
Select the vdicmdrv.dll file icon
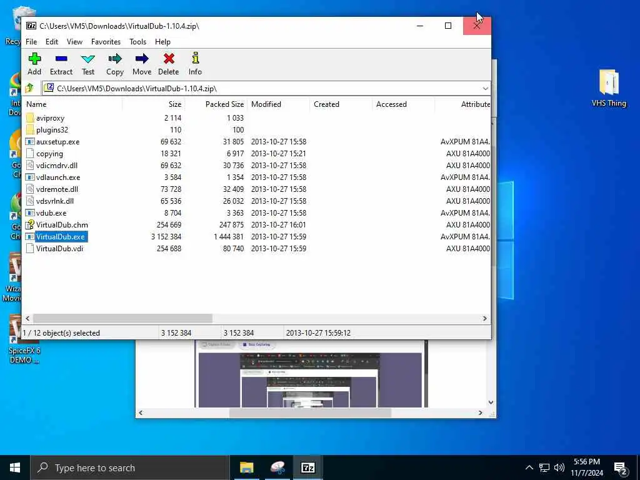30,165
